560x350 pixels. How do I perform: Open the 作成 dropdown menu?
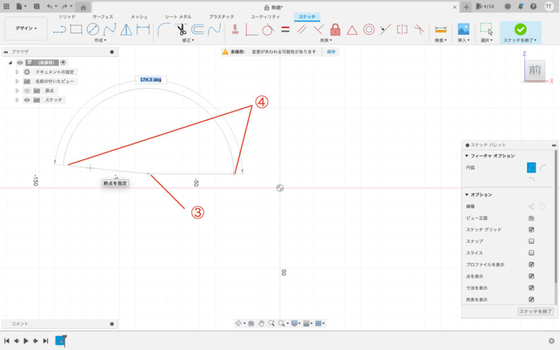pyautogui.click(x=100, y=40)
